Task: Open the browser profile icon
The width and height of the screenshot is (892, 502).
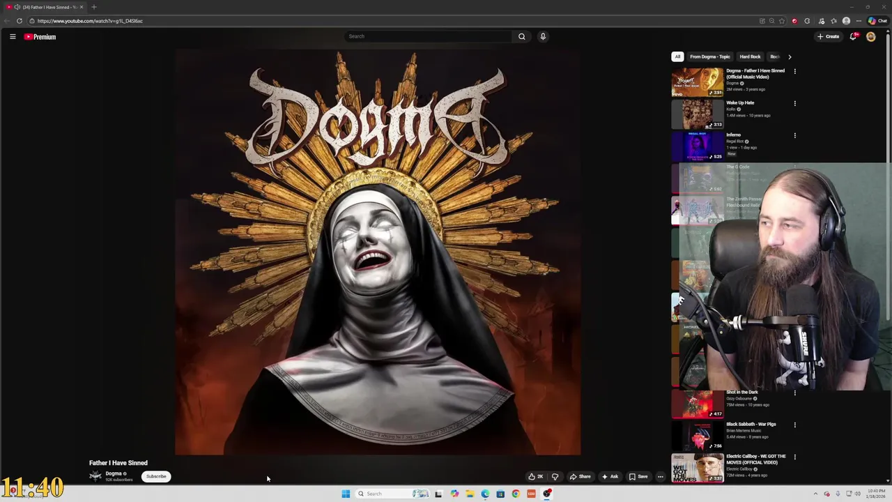Action: (846, 21)
